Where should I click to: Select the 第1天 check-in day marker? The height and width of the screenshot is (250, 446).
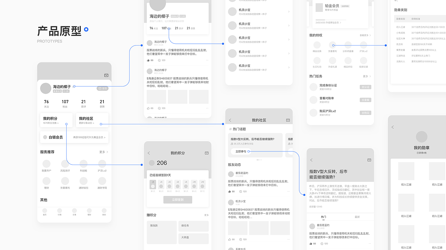click(x=153, y=185)
